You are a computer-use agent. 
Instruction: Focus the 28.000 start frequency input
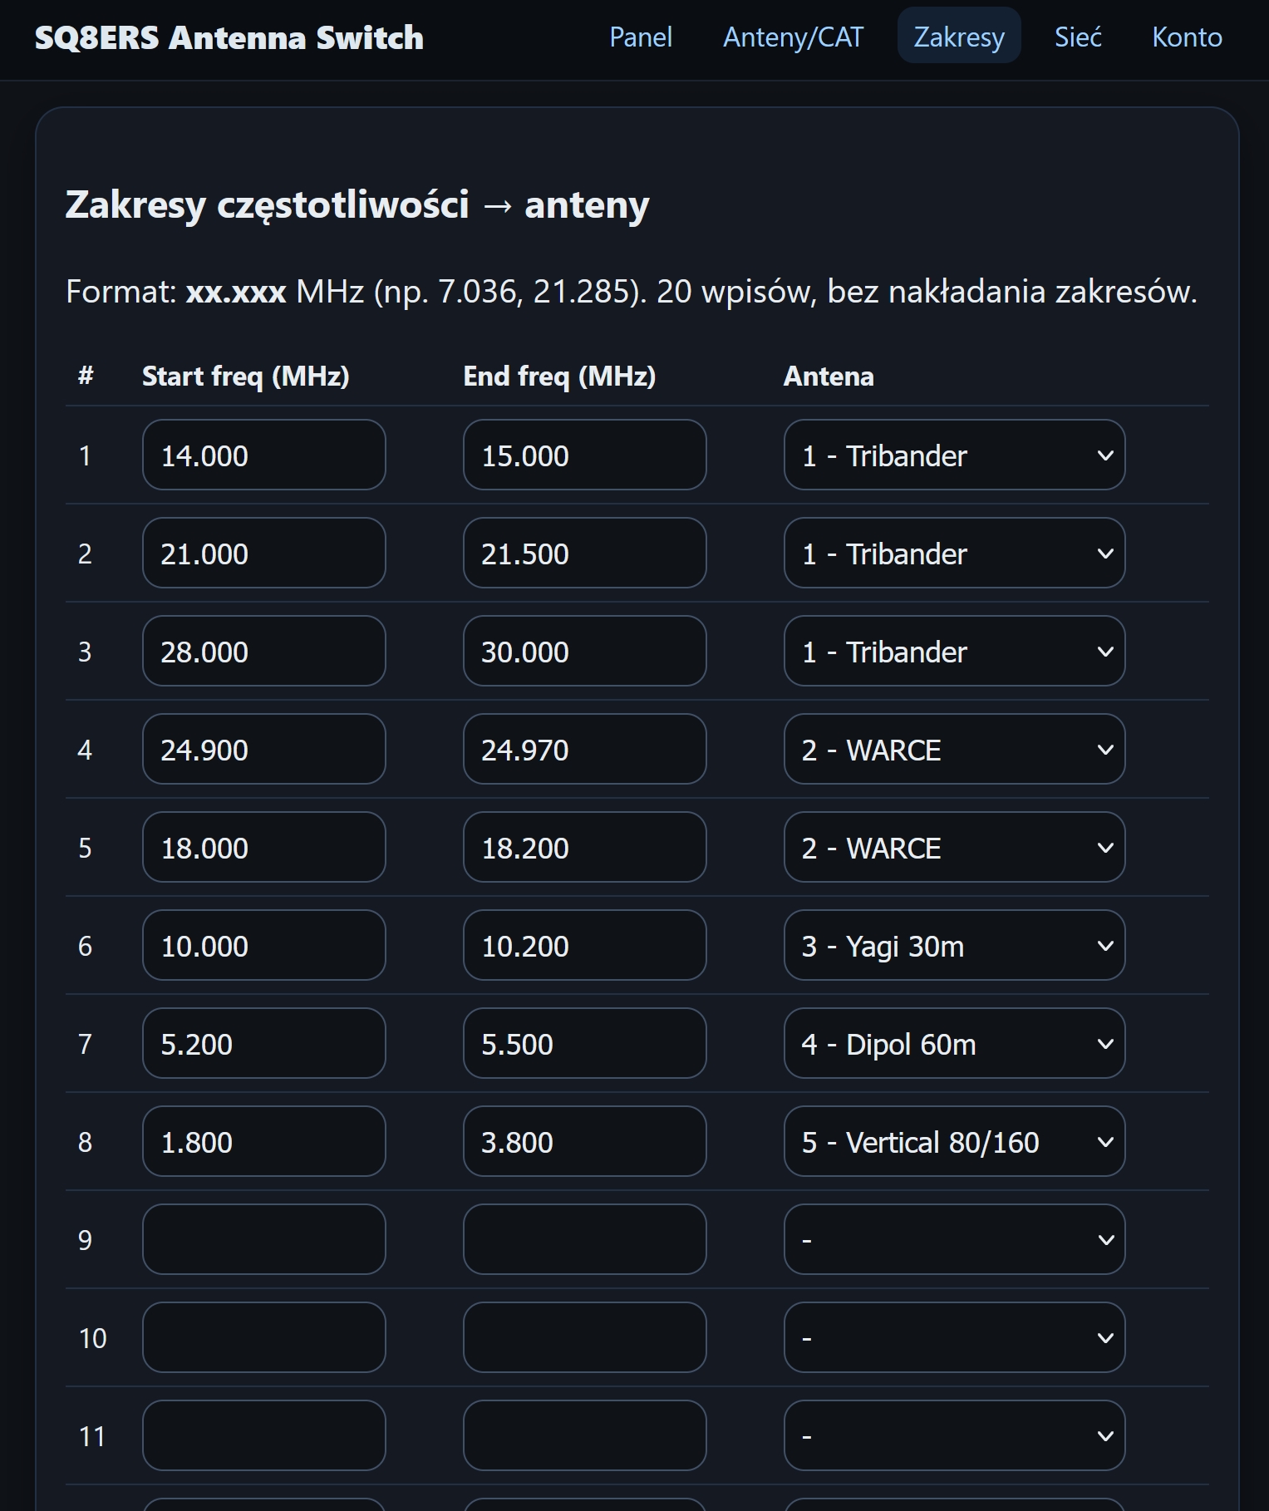[263, 652]
